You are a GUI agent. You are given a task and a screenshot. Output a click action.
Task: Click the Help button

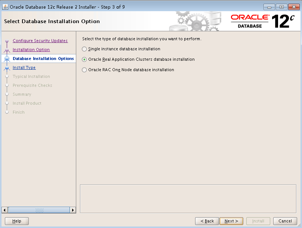click(x=16, y=221)
